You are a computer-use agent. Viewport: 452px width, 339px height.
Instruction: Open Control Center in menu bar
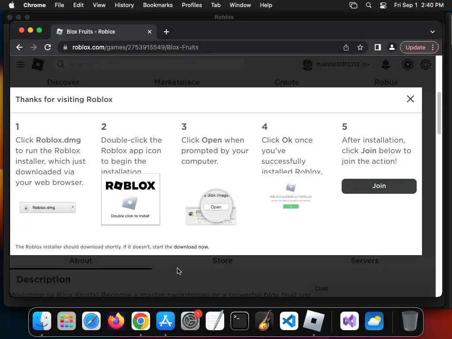[x=383, y=5]
